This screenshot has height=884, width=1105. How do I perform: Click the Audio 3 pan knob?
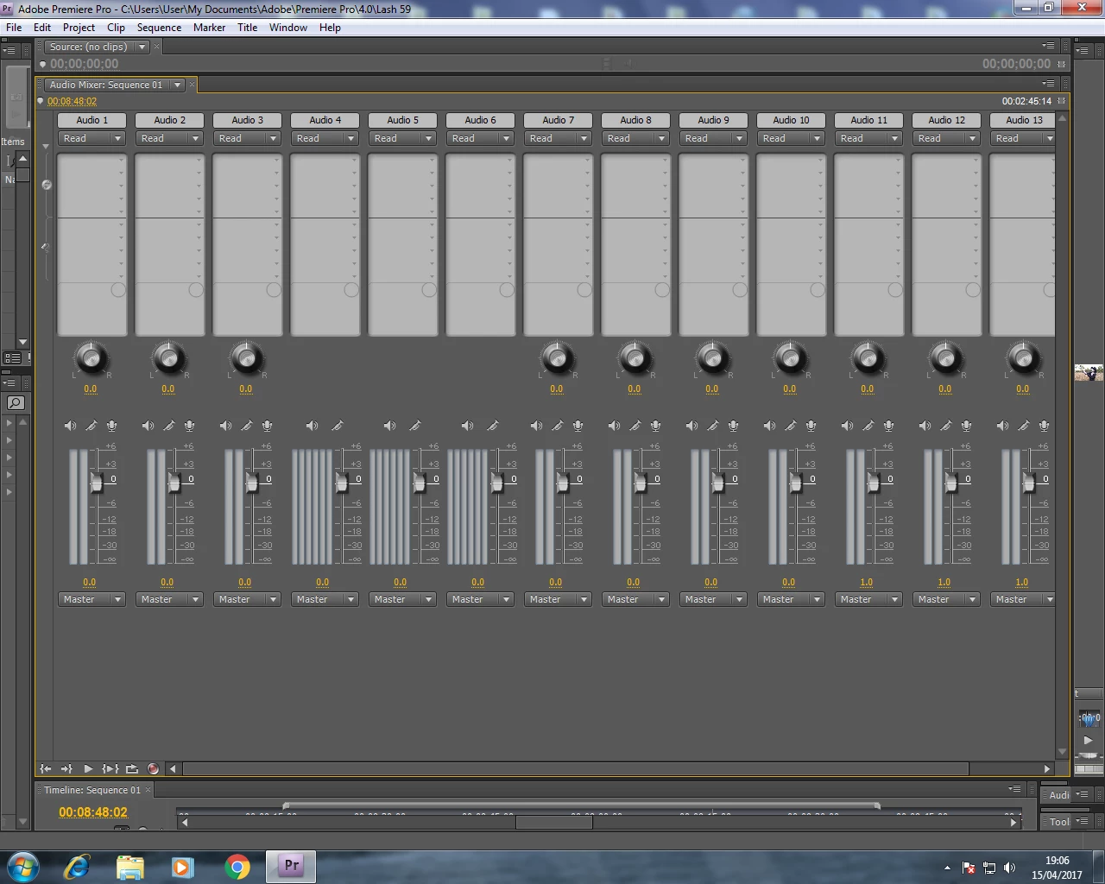click(x=247, y=357)
